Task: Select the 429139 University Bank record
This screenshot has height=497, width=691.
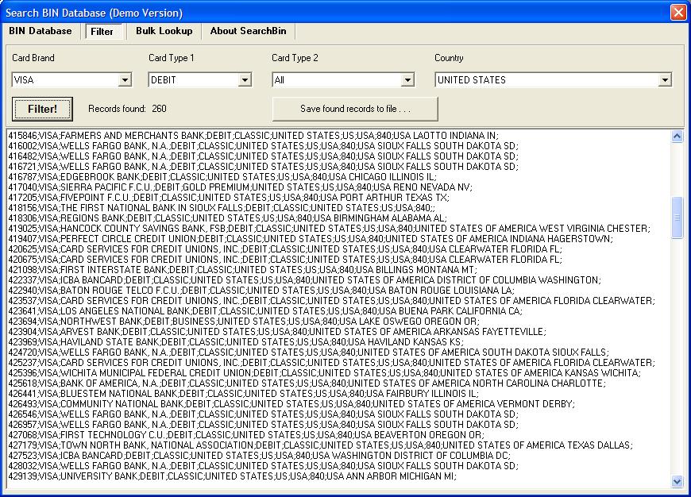Action: point(233,476)
